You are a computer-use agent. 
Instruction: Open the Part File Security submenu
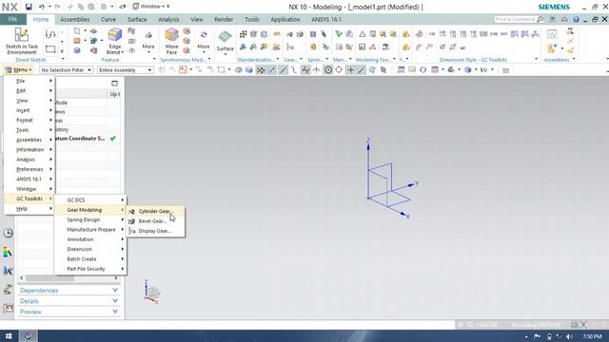click(x=90, y=269)
